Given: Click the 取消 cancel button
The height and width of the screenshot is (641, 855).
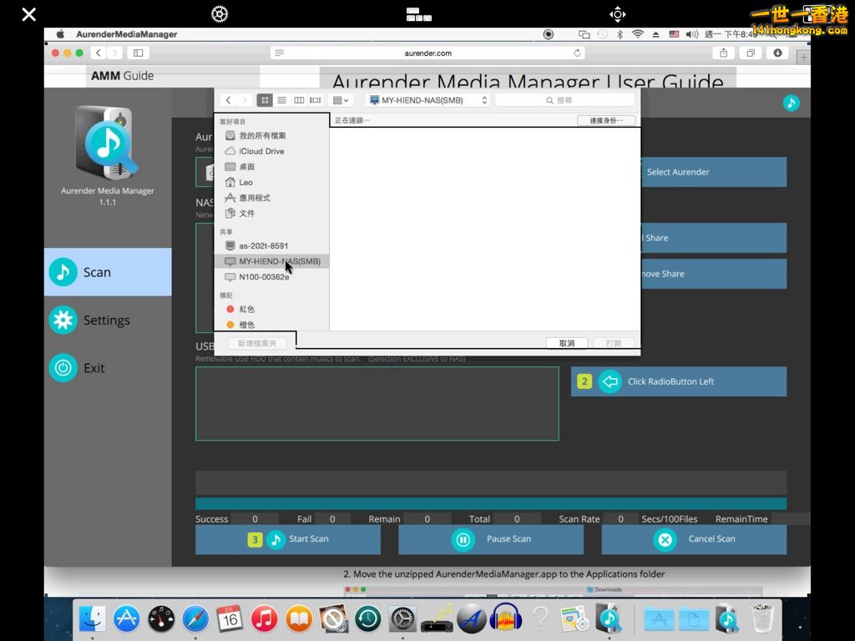Looking at the screenshot, I should click(x=567, y=343).
